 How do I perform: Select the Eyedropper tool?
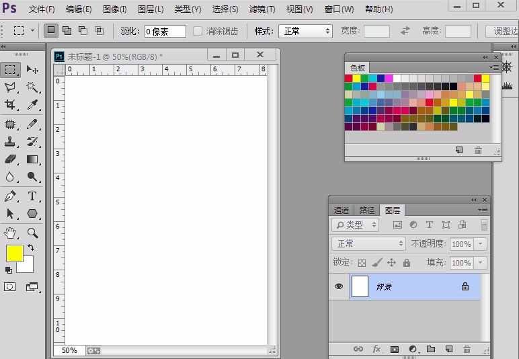32,105
